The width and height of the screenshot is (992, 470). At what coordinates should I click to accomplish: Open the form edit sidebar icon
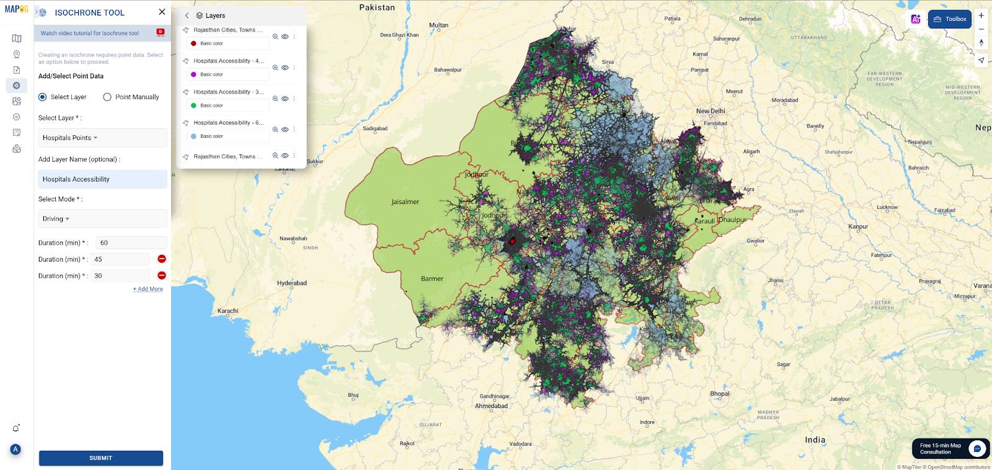(17, 132)
